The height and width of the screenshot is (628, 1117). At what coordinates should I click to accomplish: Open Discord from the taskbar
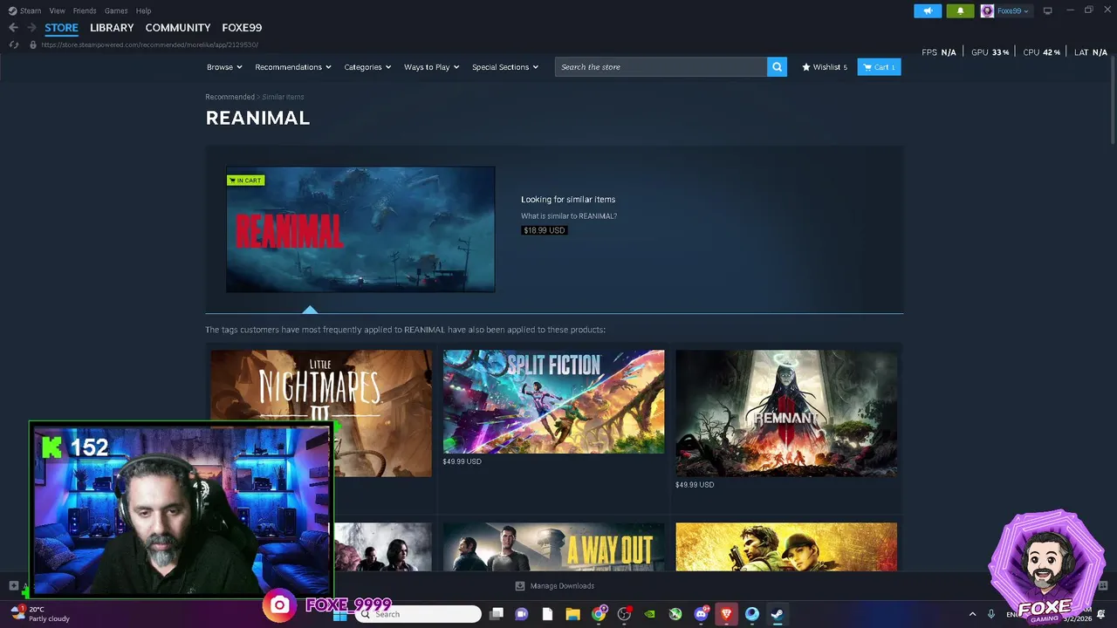(701, 614)
